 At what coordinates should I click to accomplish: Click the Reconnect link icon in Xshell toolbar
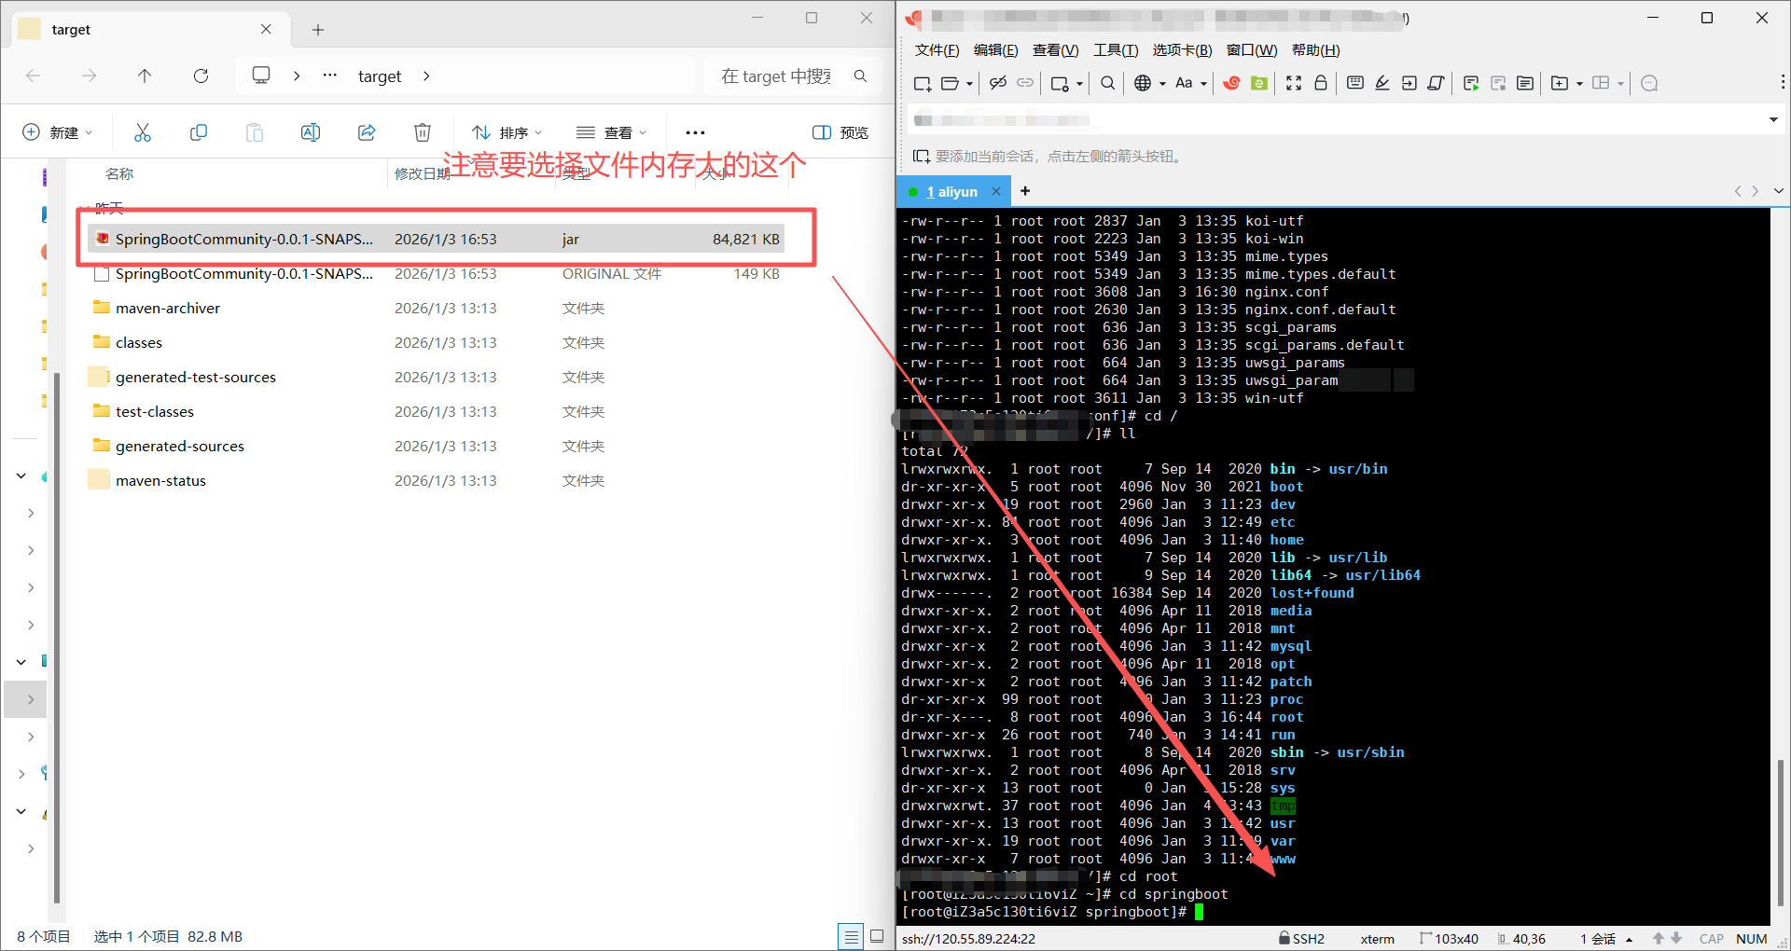(1025, 83)
